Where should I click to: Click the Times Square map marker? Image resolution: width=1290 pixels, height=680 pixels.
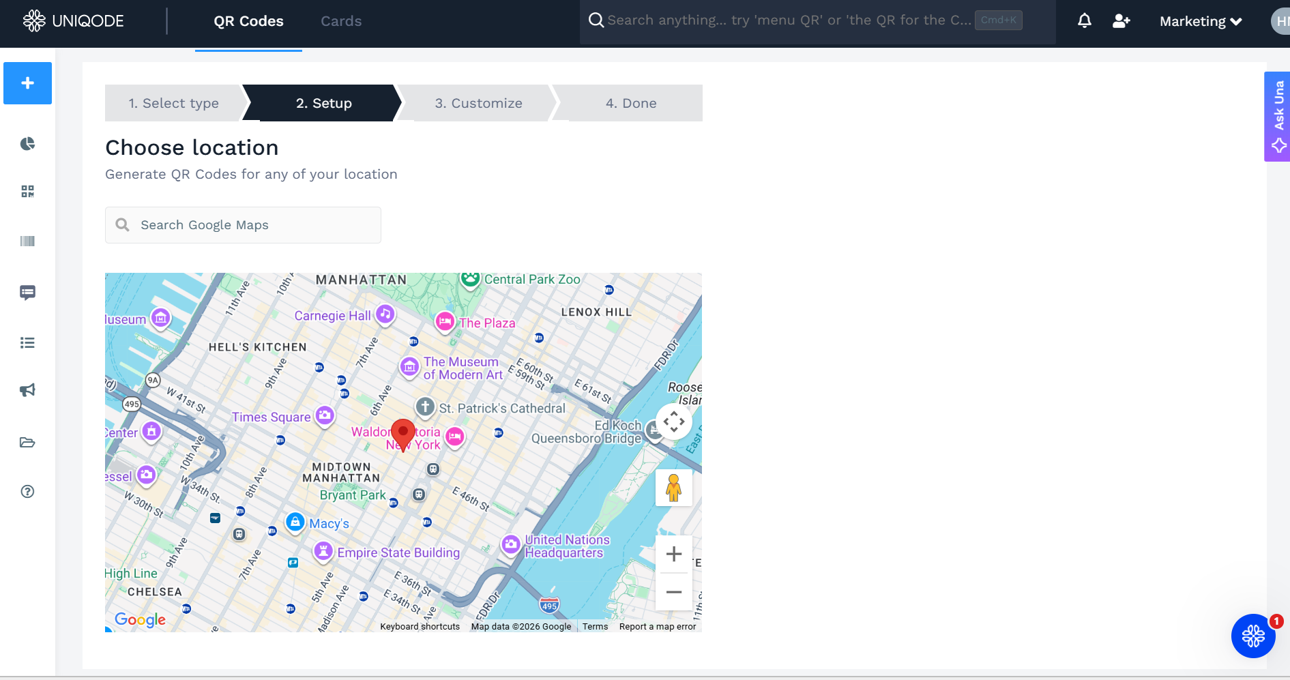(325, 415)
